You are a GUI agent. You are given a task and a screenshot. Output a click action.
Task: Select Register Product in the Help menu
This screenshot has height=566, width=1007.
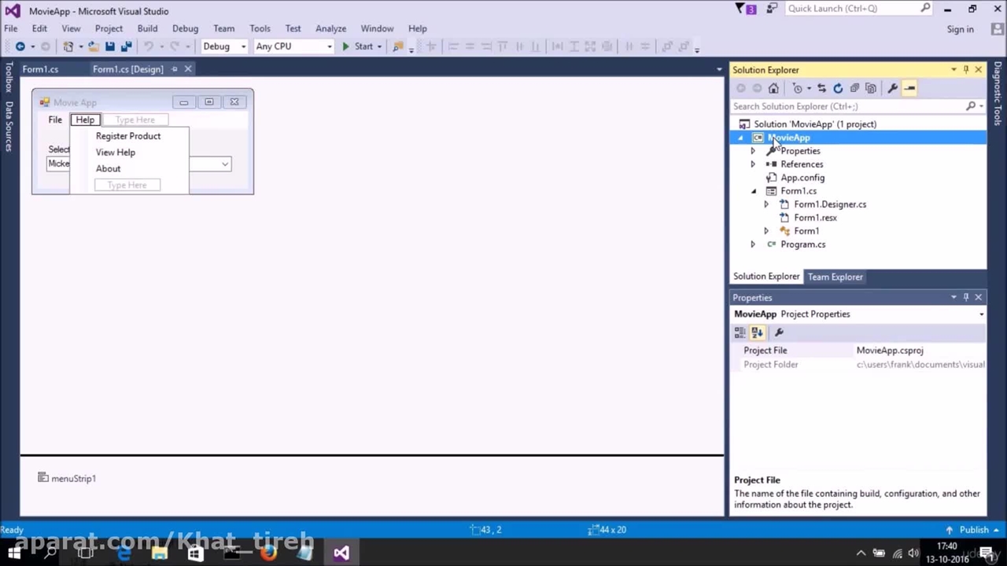(128, 136)
